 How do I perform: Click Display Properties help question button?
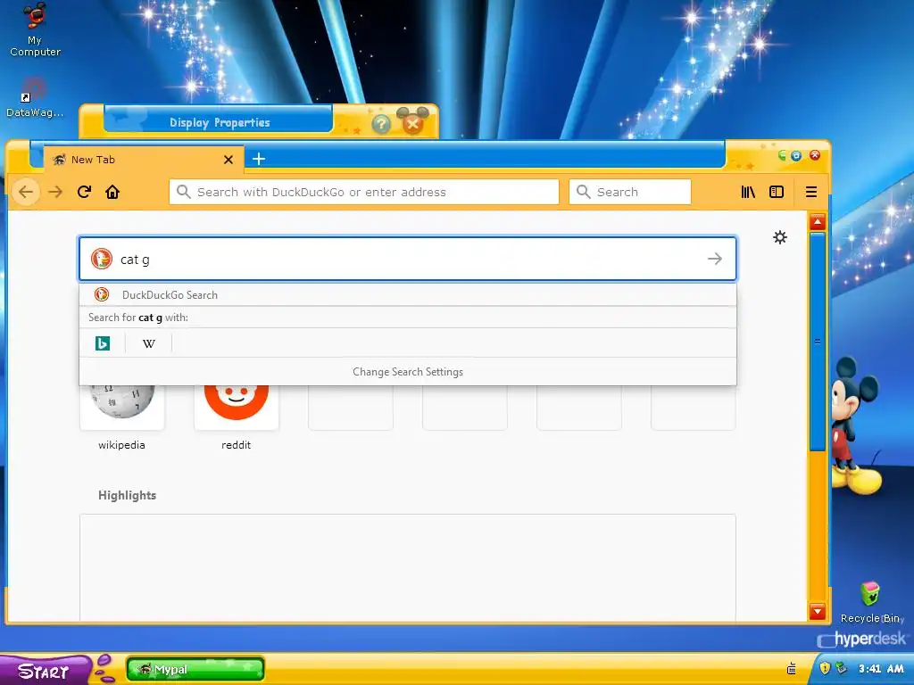[380, 123]
